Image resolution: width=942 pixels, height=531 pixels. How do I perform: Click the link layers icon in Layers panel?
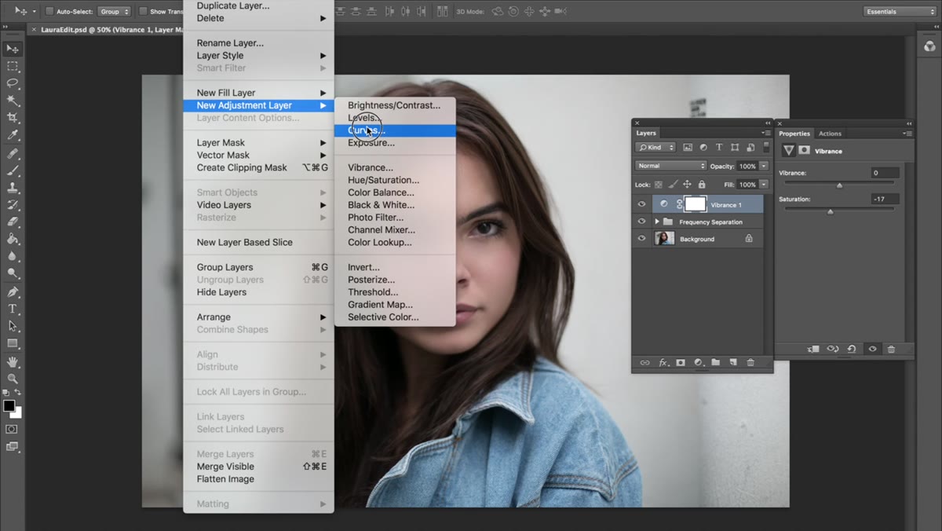[x=644, y=362]
